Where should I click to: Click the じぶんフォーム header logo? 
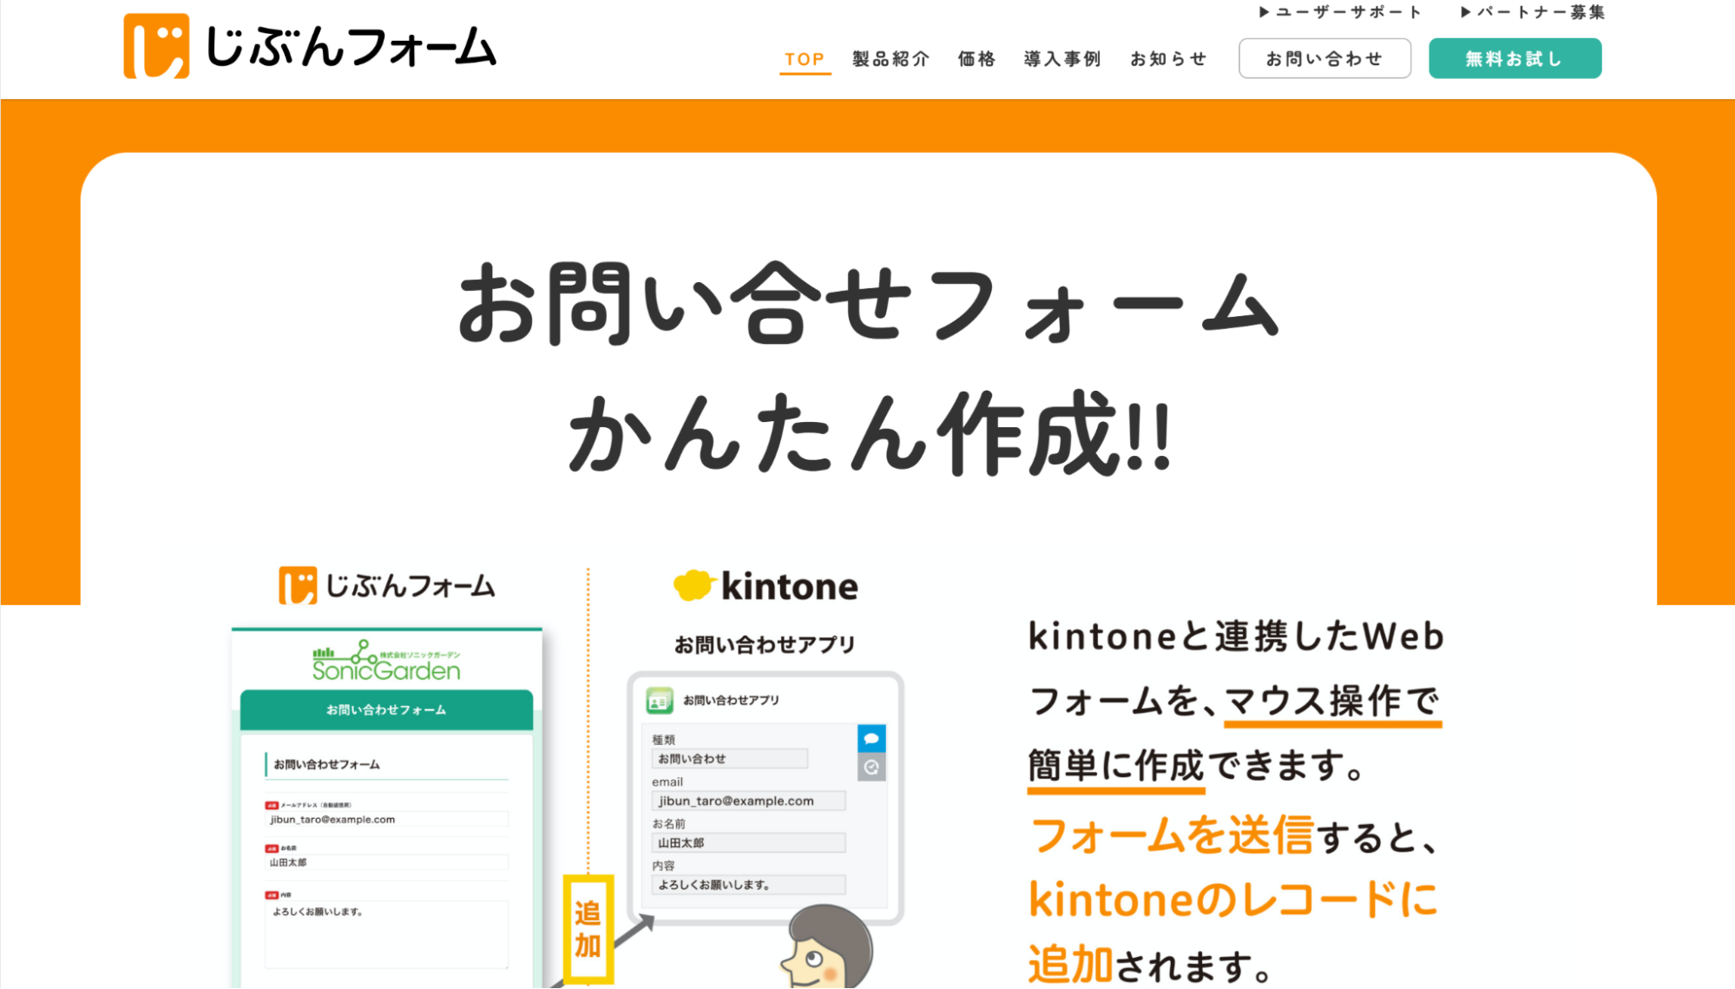(x=310, y=46)
